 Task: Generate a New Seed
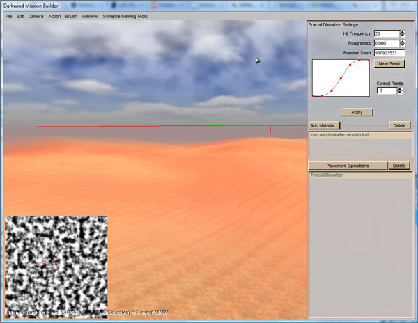(389, 63)
